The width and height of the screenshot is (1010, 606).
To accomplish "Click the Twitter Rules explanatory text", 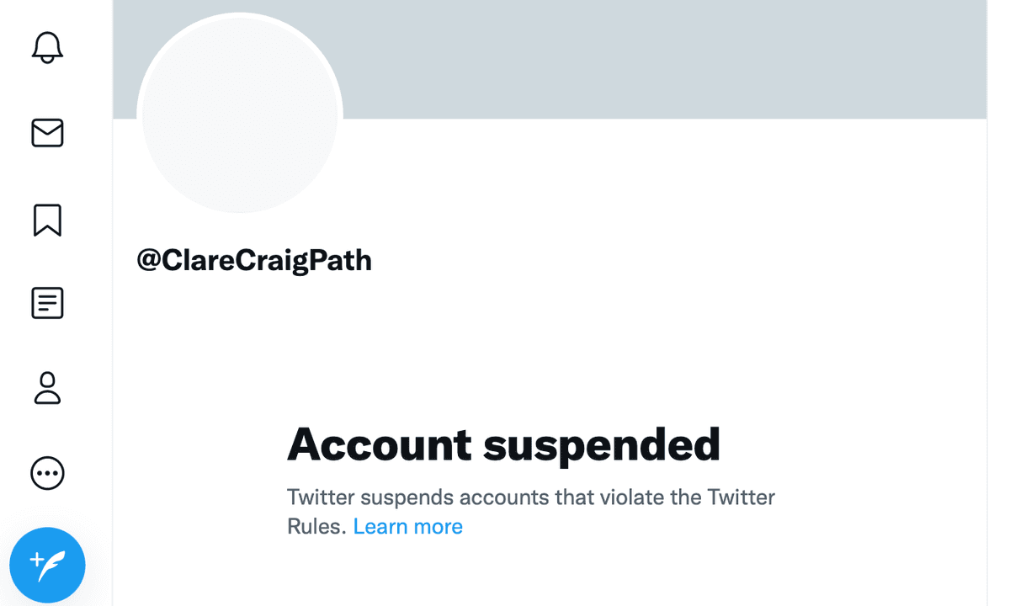I will pyautogui.click(x=530, y=497).
